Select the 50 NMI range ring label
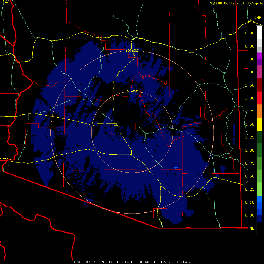 (x=132, y=91)
